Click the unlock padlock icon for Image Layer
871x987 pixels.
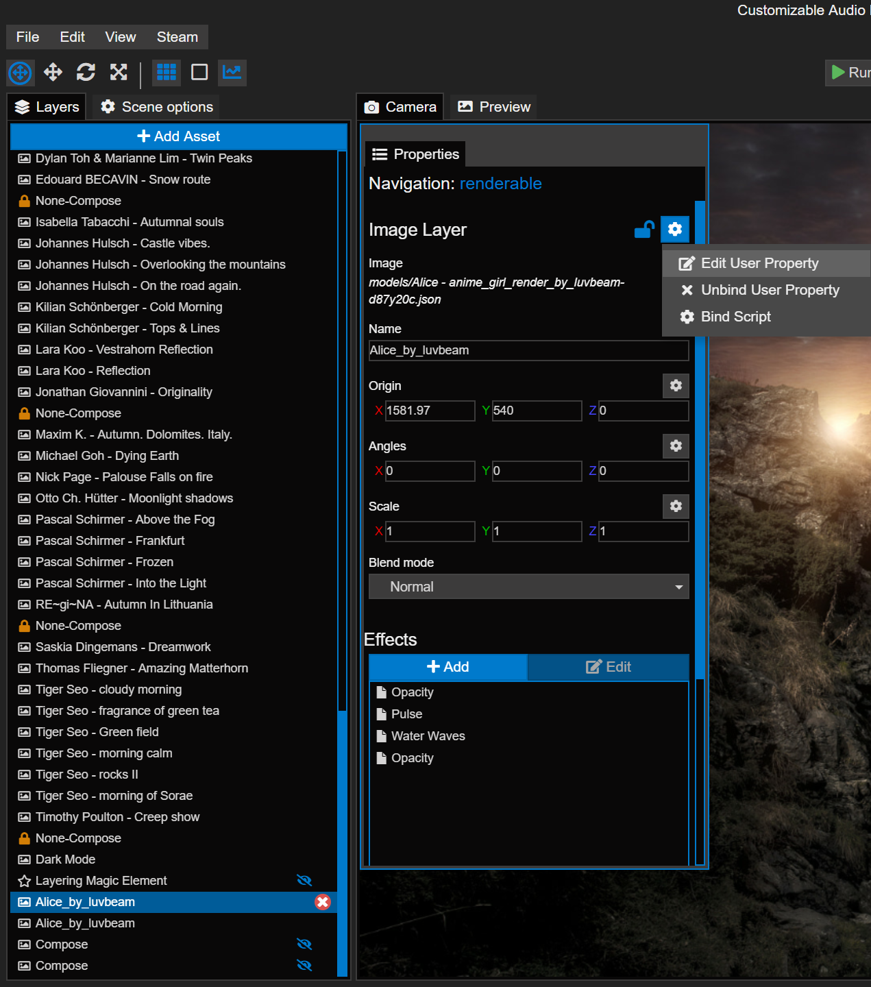pos(644,229)
